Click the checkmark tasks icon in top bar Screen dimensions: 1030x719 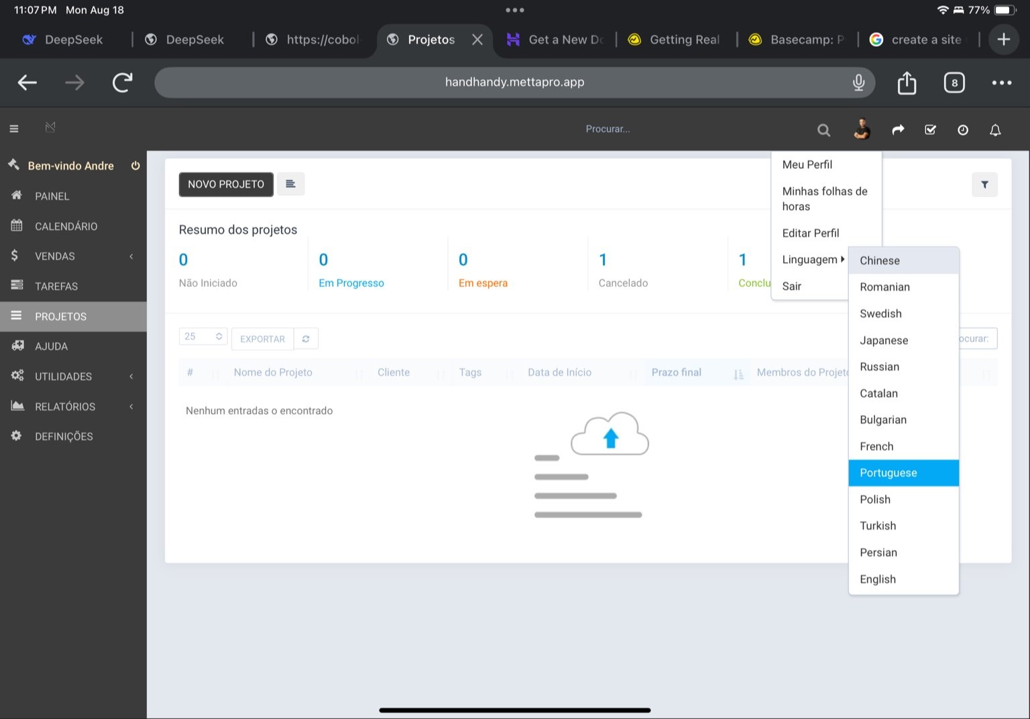(931, 129)
